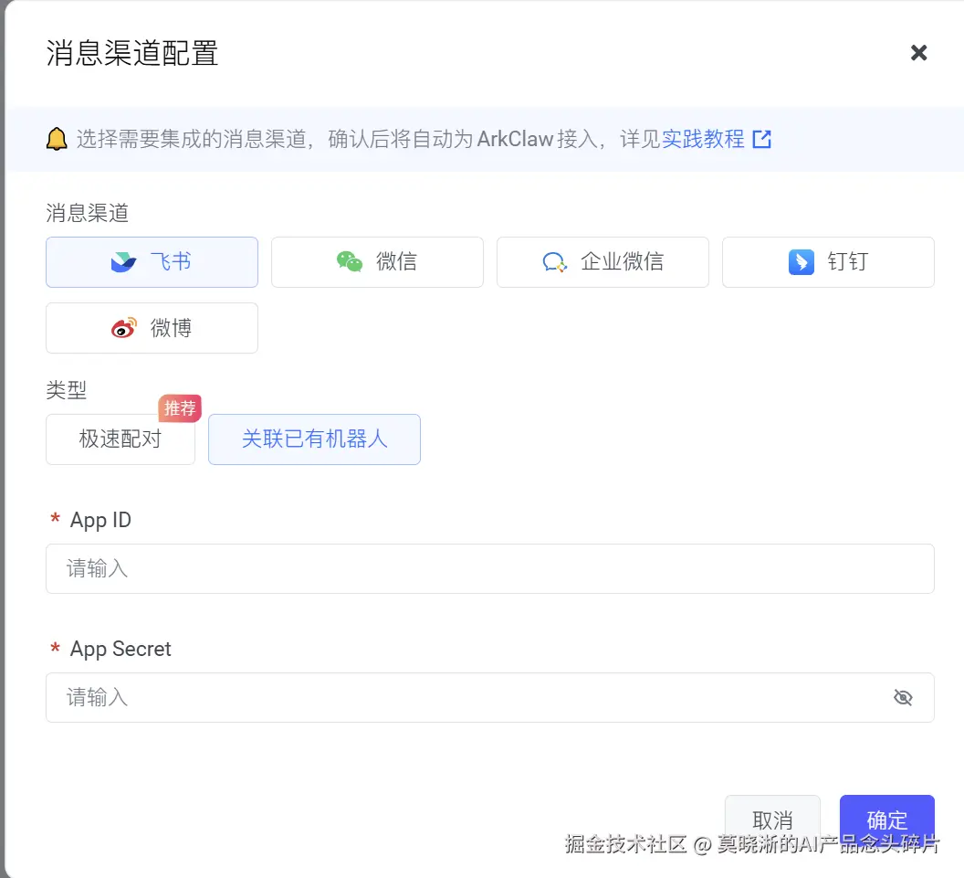Focus the App ID input field

(x=490, y=568)
